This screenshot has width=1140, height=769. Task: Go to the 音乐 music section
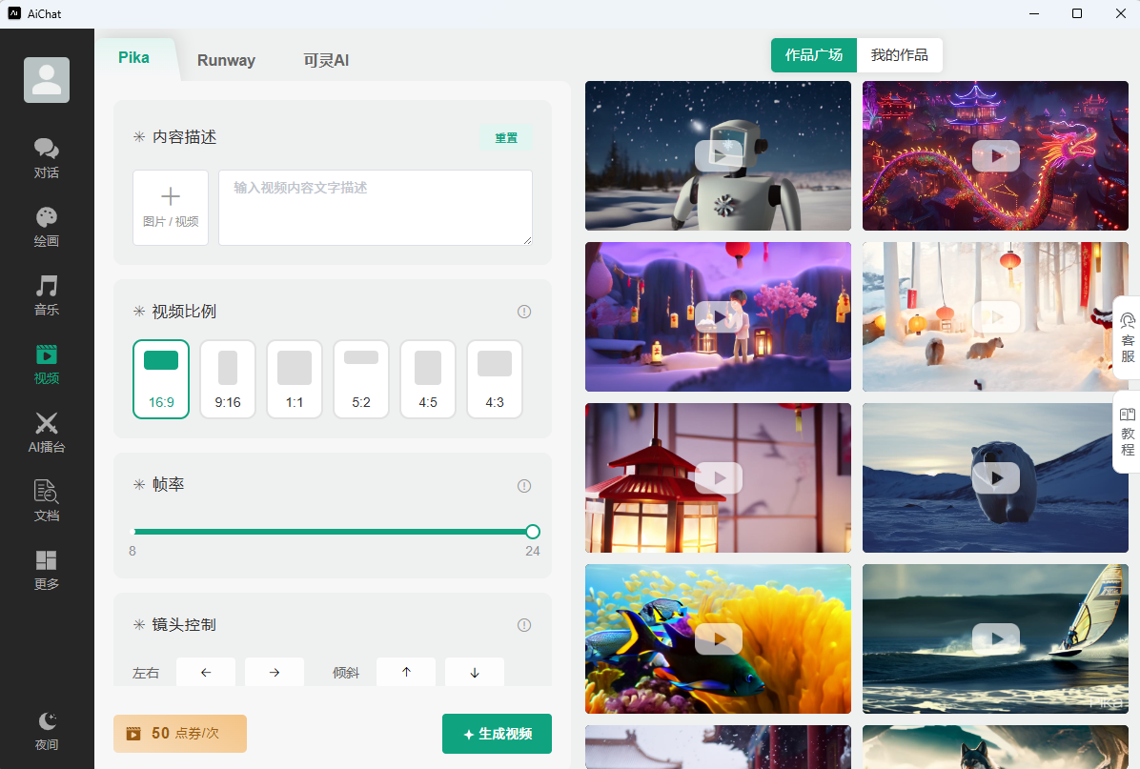47,295
